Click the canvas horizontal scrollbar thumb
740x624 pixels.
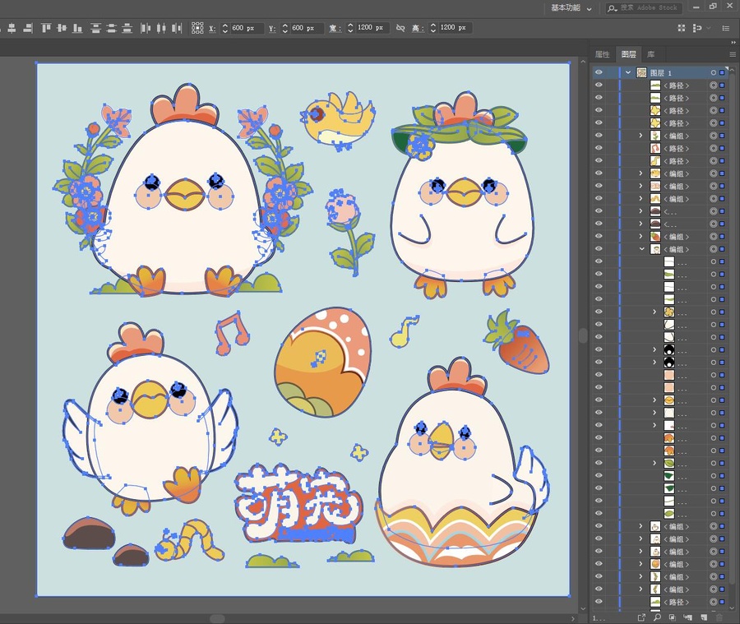217,618
